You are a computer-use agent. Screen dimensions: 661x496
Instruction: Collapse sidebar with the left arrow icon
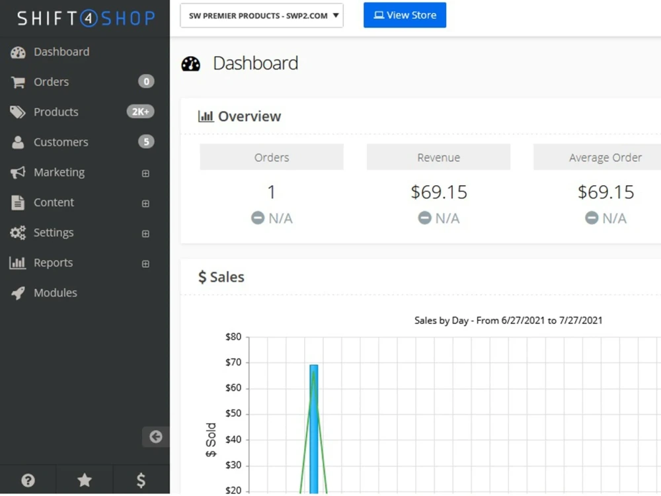coord(155,436)
